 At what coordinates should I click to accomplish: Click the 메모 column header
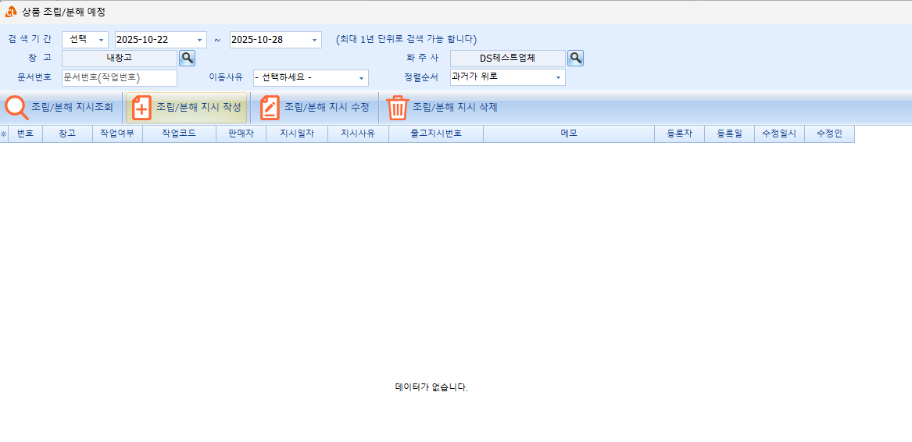[568, 134]
